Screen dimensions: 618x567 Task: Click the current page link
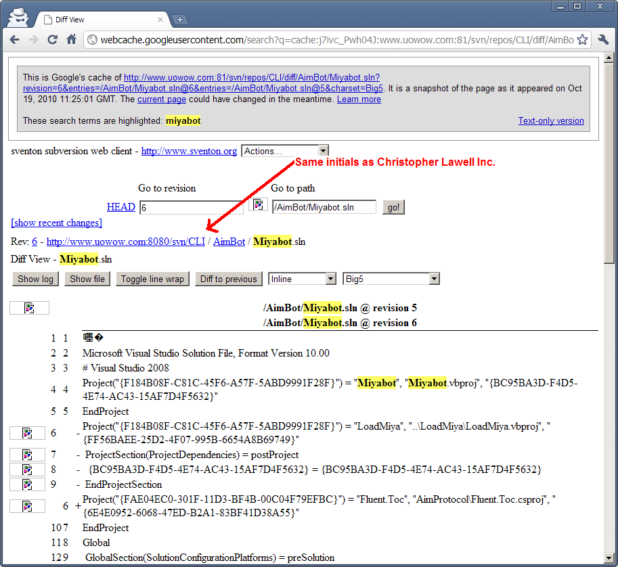coord(162,99)
